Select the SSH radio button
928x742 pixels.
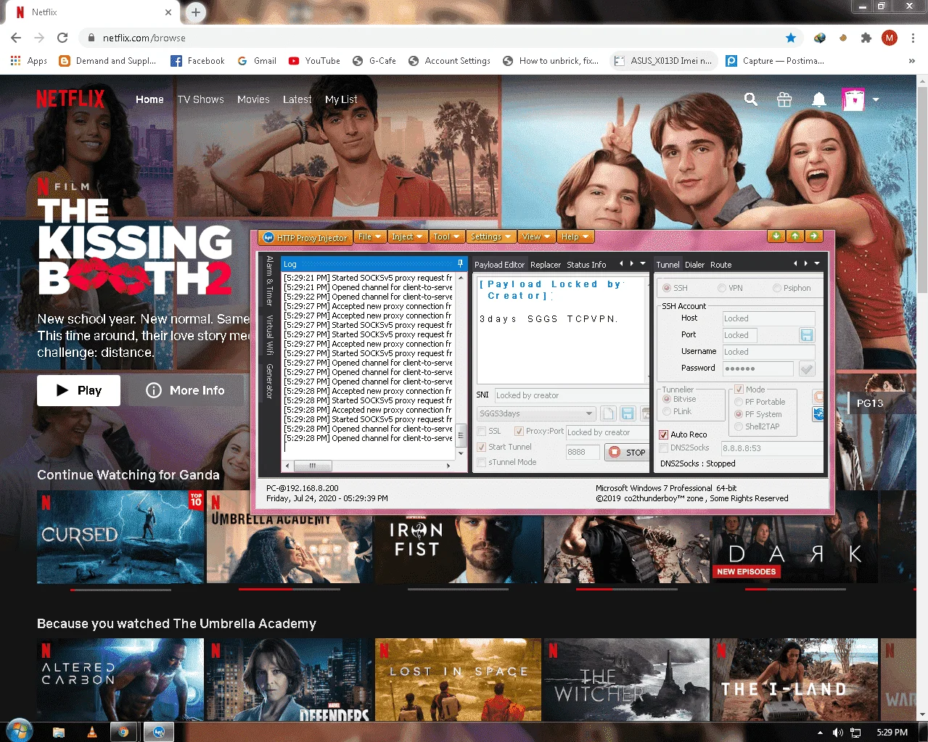(x=666, y=288)
